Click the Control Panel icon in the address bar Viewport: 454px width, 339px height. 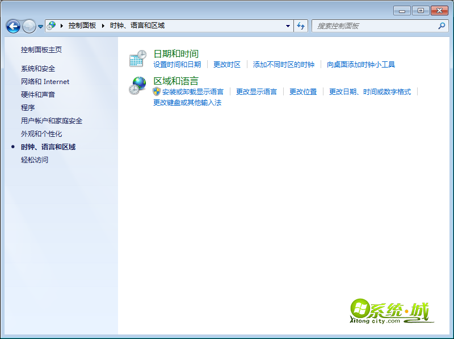click(51, 26)
